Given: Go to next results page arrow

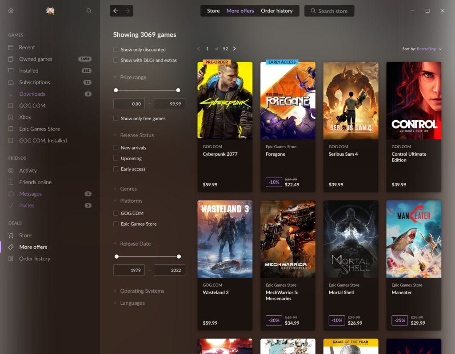Looking at the screenshot, I should [x=235, y=49].
